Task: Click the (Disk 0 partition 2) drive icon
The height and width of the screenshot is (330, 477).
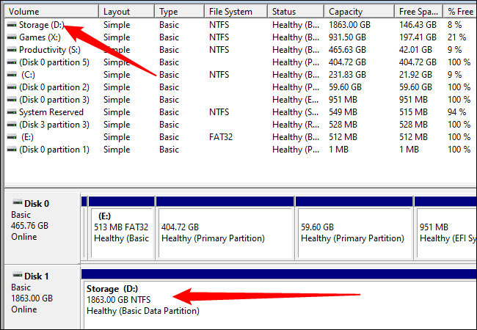Action: [x=12, y=87]
